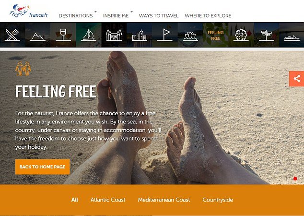Open the lotus flower wellness icon
The height and width of the screenshot is (216, 304).
190,35
